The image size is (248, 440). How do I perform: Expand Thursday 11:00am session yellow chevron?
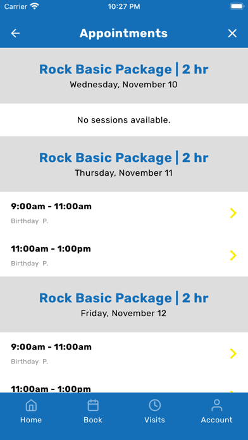[x=233, y=255]
